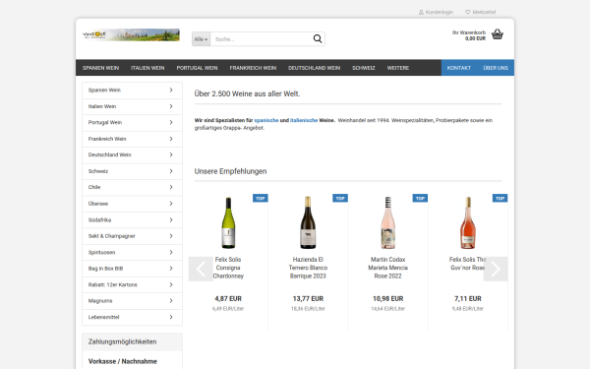Click the 10,98 EUR price
This screenshot has height=369, width=590.
pyautogui.click(x=388, y=298)
